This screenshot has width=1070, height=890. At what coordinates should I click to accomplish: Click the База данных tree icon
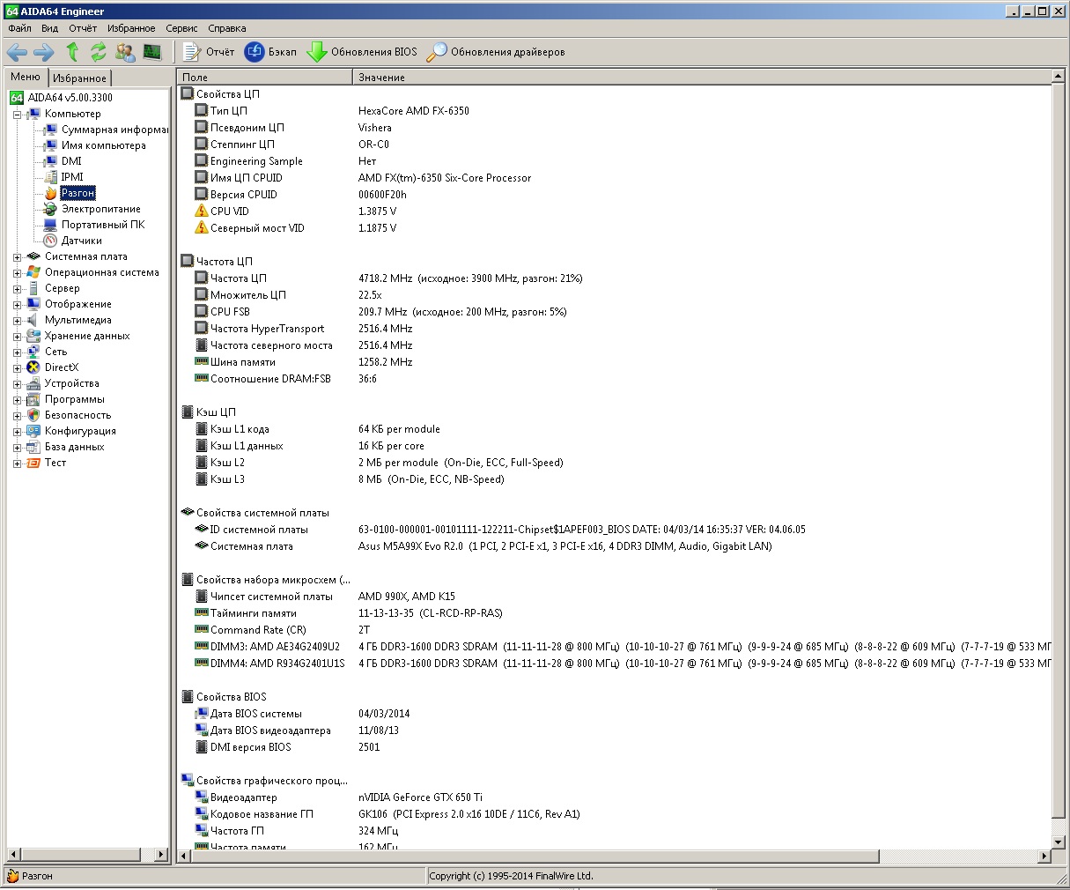click(x=33, y=447)
